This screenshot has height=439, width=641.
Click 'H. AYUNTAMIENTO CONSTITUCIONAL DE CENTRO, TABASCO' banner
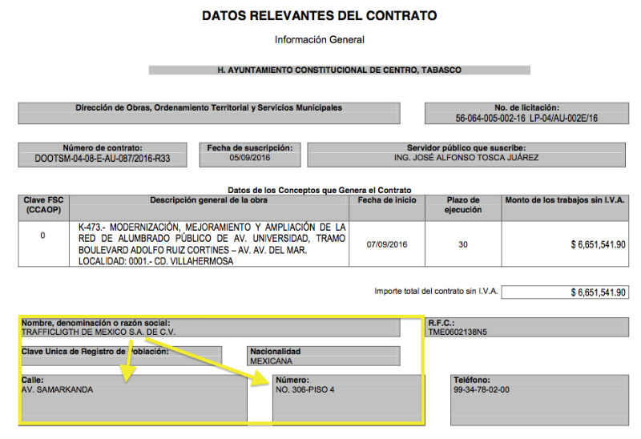339,70
